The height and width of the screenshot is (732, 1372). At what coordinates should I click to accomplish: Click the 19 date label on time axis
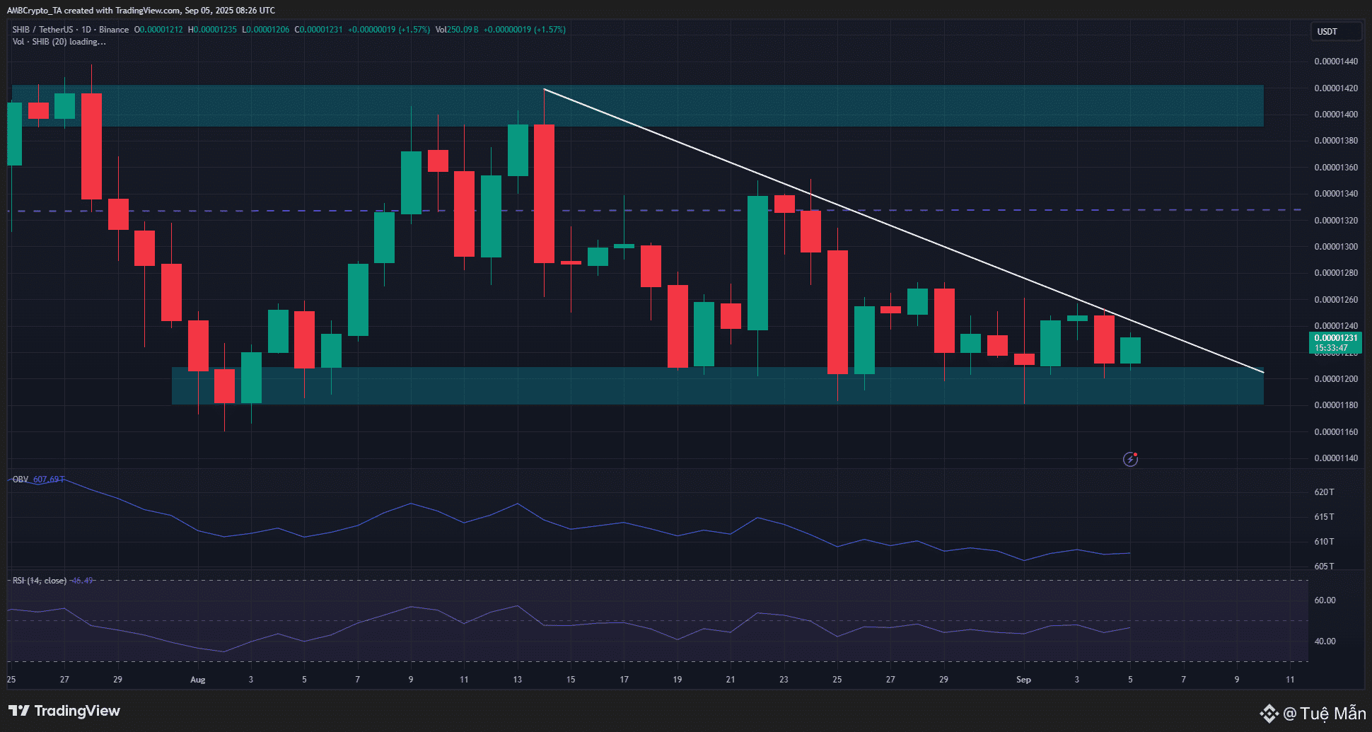click(x=678, y=680)
